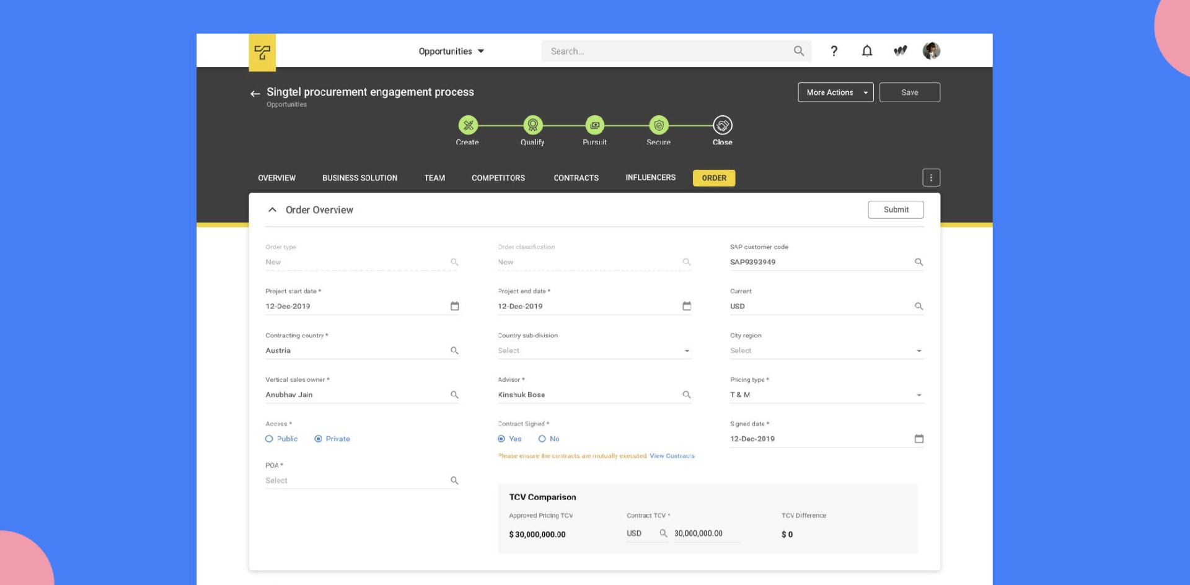Click TCV Difference value $0

pos(787,534)
